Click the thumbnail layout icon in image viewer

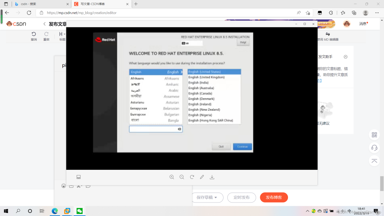pyautogui.click(x=79, y=177)
